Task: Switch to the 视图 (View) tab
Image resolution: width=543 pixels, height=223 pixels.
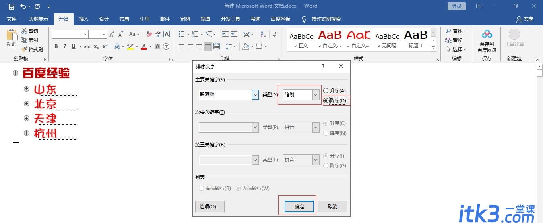Action: coord(205,19)
